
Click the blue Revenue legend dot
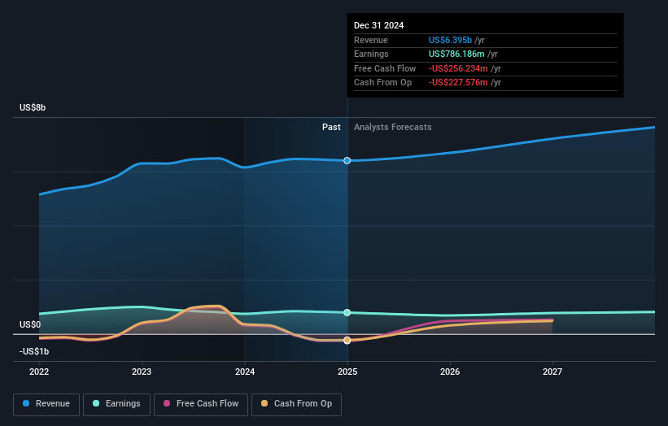26,403
